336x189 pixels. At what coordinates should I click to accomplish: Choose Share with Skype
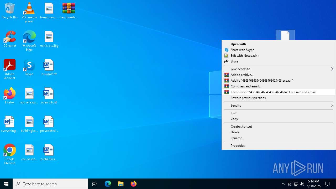click(279, 50)
